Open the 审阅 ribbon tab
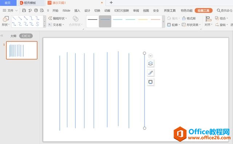The image size is (233, 144). (136, 11)
